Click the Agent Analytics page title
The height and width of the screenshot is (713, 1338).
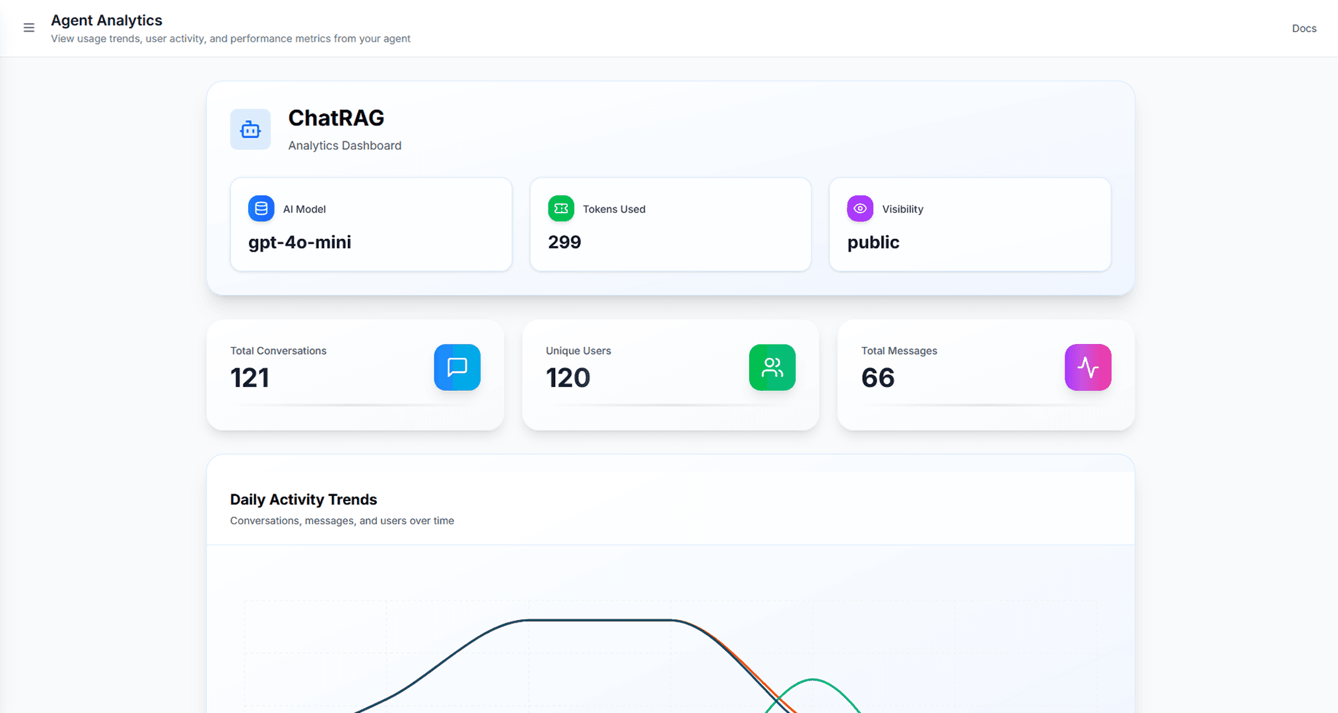coord(106,20)
